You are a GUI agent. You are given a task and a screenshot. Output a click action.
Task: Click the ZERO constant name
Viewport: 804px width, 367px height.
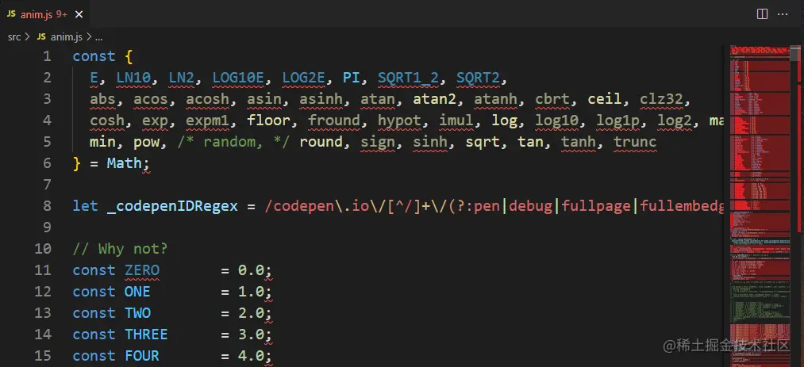[x=142, y=270]
